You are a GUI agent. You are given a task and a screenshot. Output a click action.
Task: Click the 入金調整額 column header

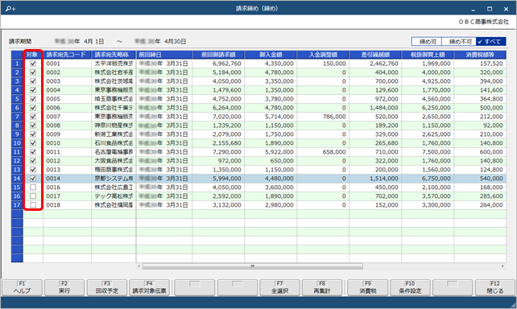point(323,55)
